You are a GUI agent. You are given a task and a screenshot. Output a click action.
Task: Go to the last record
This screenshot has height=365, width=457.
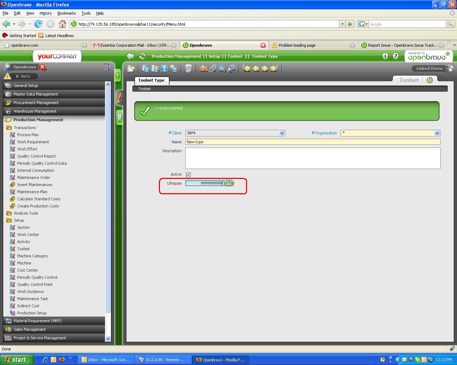coord(274,68)
